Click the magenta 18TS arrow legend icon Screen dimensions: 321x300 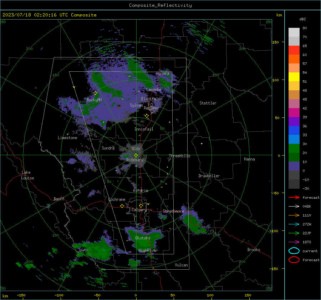click(x=294, y=242)
